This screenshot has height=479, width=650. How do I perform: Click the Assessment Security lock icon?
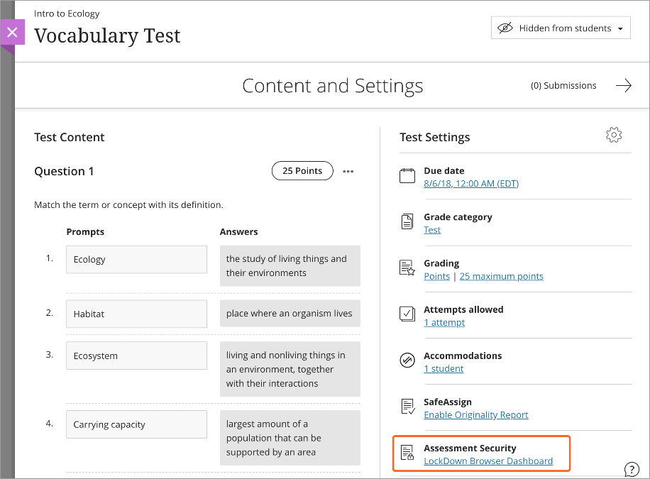click(x=407, y=453)
